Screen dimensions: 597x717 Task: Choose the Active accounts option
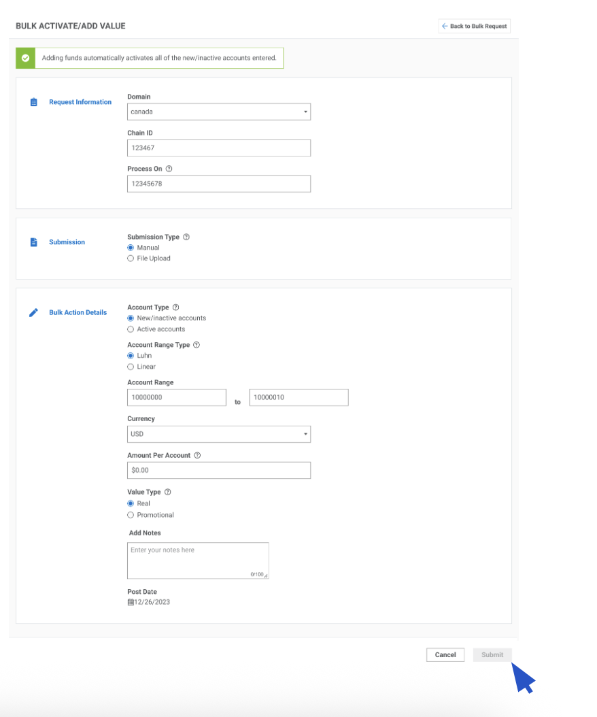pos(131,329)
